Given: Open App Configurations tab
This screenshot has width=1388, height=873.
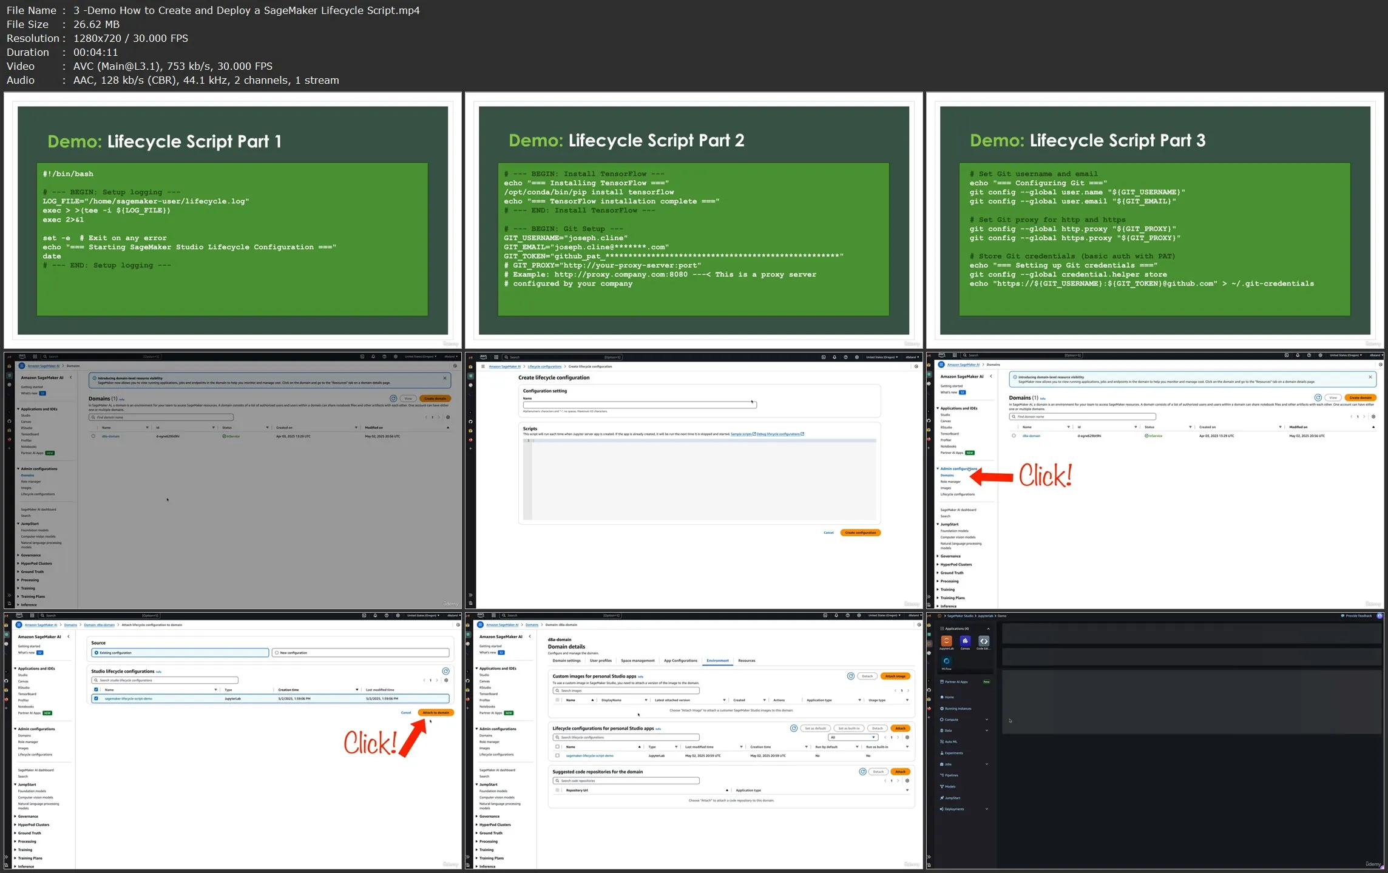Looking at the screenshot, I should click(680, 661).
